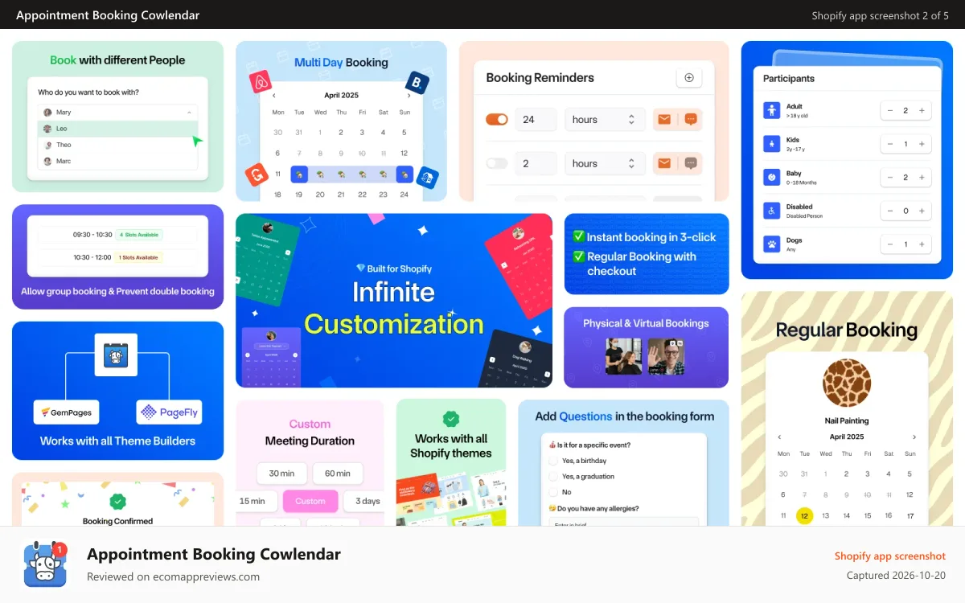Screen dimensions: 965x603
Task: Click the blue house logo badge beside calendar
Action: click(x=428, y=178)
